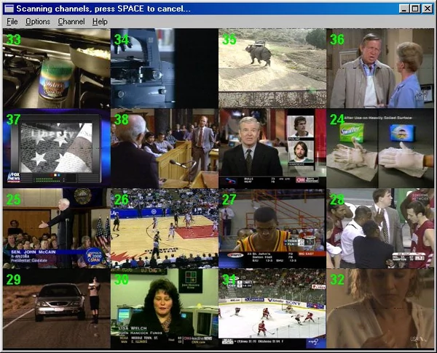
Task: Select channel 36 Nick at Nite thumbnail
Action: (380, 68)
